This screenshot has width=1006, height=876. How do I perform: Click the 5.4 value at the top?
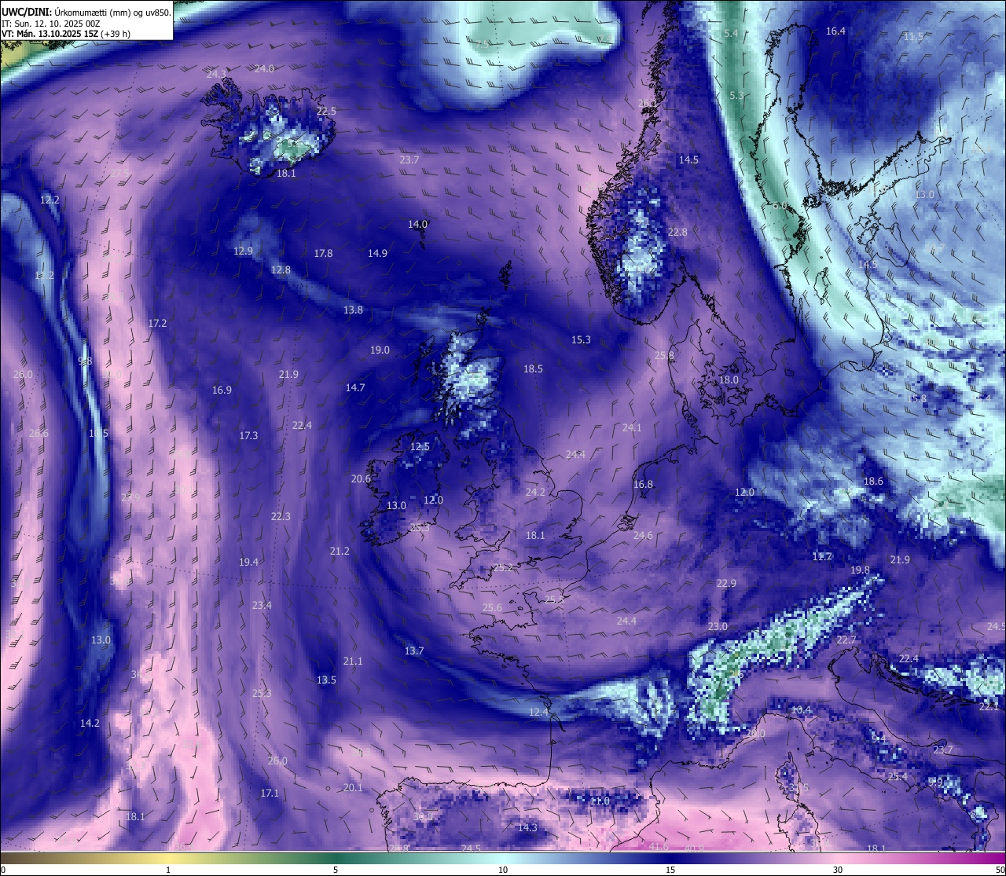click(x=732, y=33)
